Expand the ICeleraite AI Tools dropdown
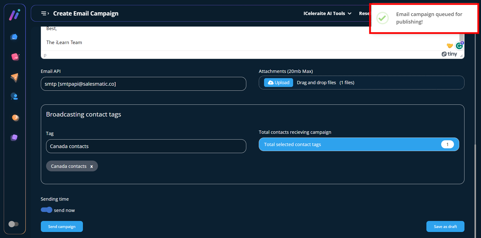The image size is (481, 238). (x=327, y=14)
